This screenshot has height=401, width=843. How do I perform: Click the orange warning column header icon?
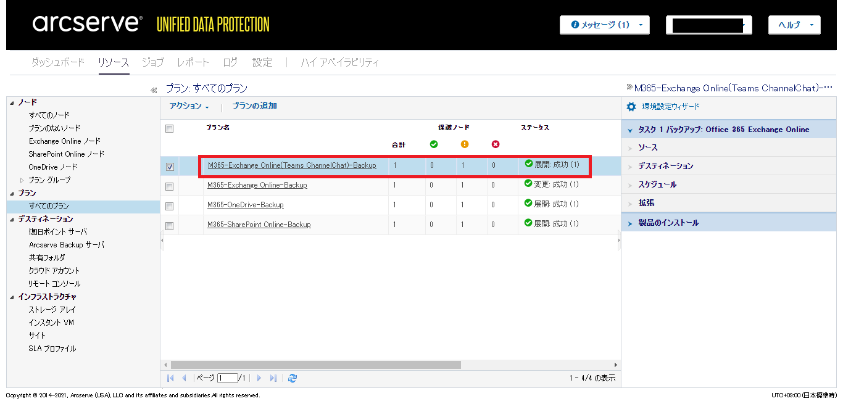[x=465, y=144]
